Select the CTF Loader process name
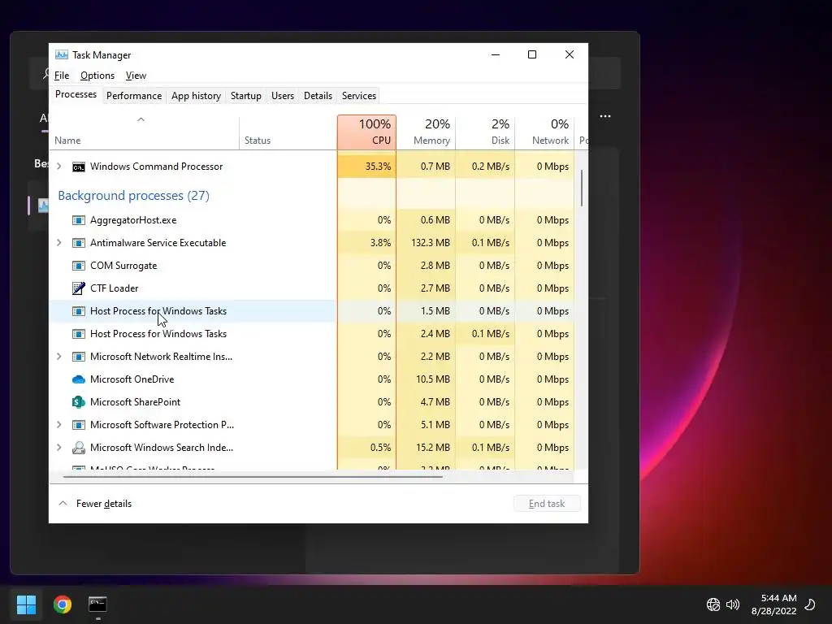 [114, 288]
